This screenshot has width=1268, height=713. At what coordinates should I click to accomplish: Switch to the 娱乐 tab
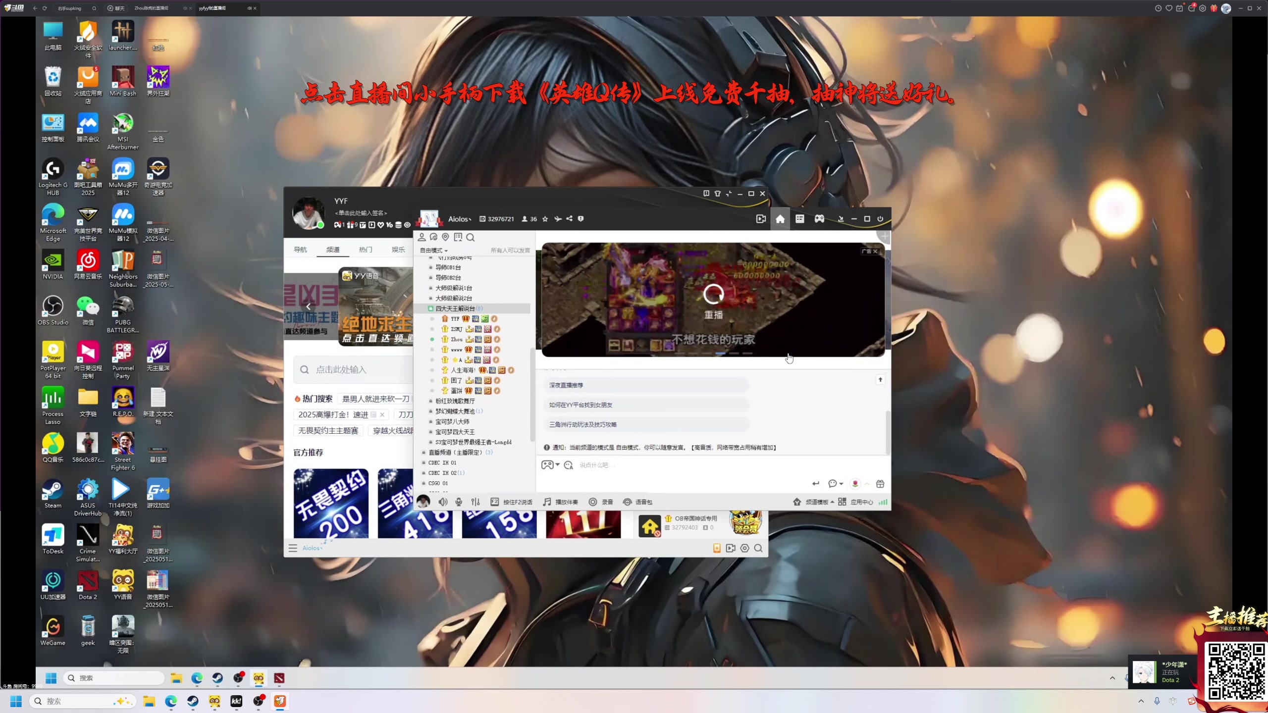coord(398,250)
